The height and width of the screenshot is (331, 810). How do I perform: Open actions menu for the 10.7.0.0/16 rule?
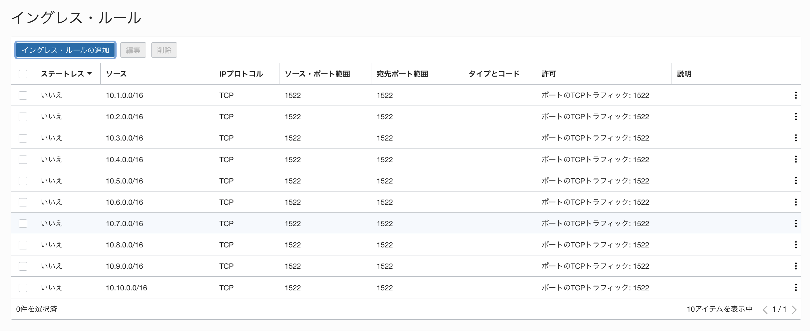(796, 223)
